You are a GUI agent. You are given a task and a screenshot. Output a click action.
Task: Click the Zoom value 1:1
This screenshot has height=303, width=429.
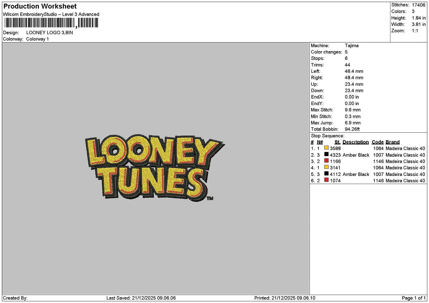[415, 31]
